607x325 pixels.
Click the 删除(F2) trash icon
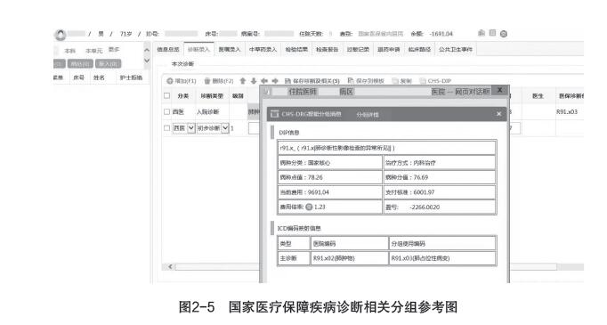coord(207,81)
